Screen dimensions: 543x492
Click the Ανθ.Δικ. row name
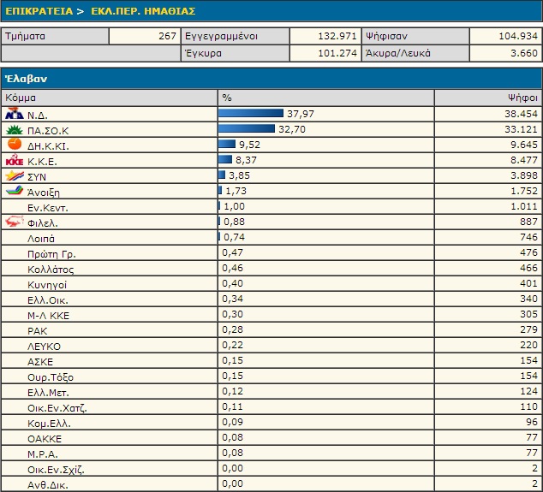(48, 485)
